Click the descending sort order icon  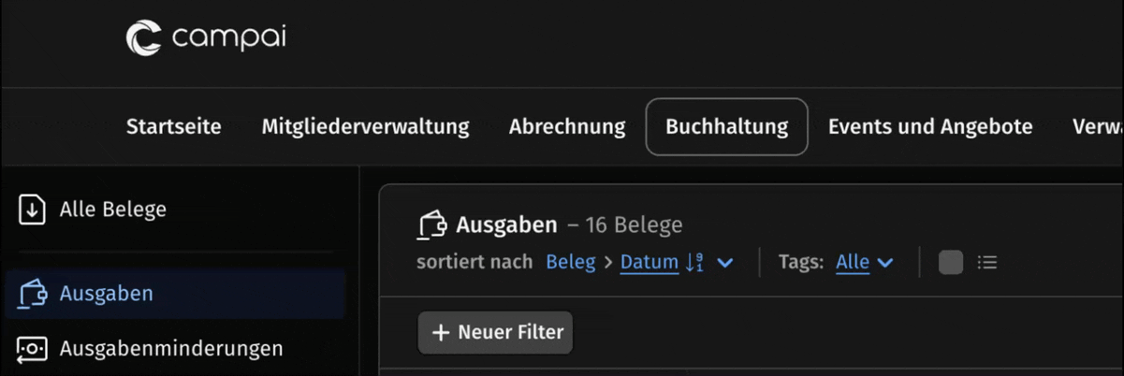[694, 263]
